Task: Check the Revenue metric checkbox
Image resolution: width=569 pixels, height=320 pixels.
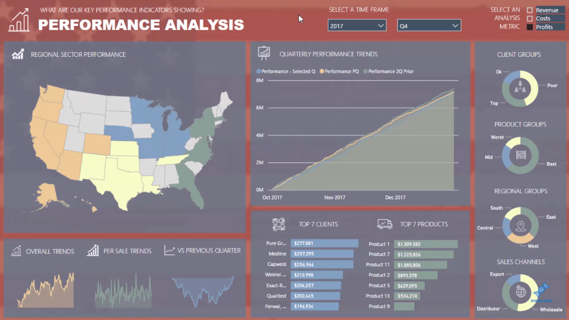Action: [530, 10]
